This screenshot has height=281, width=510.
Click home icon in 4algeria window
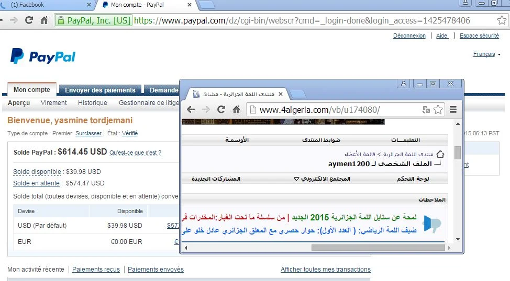pos(237,110)
